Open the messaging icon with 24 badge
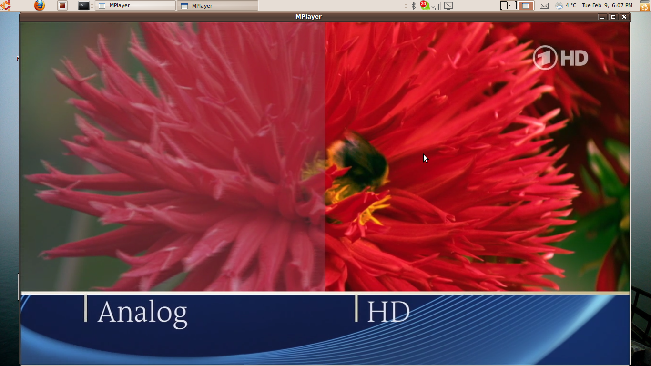 [424, 6]
